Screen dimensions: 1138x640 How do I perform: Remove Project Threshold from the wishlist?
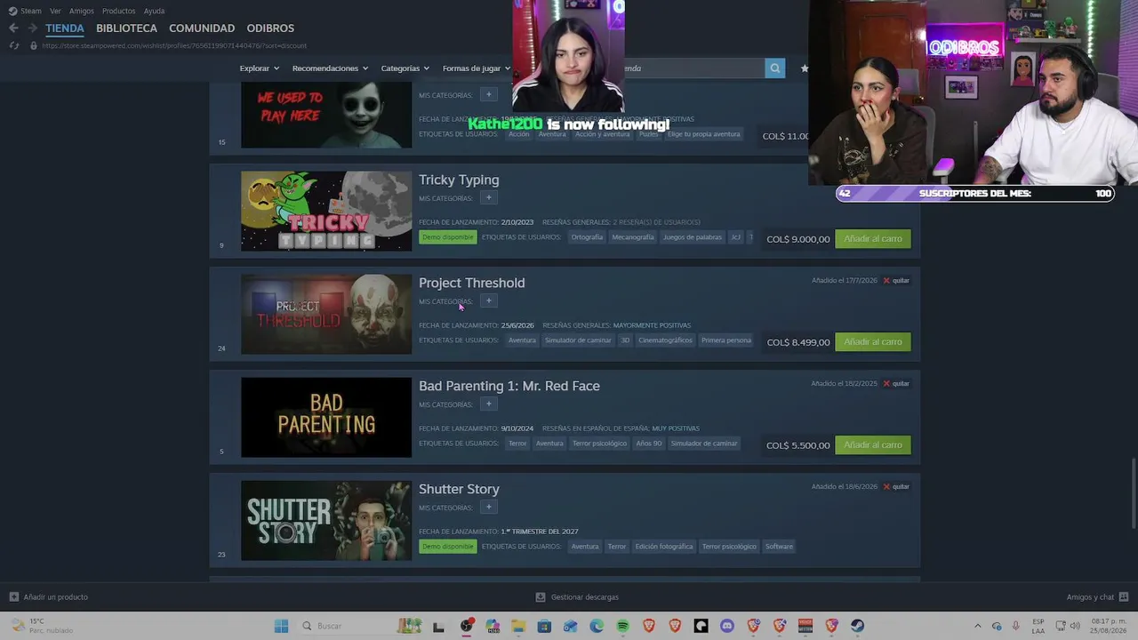point(896,281)
